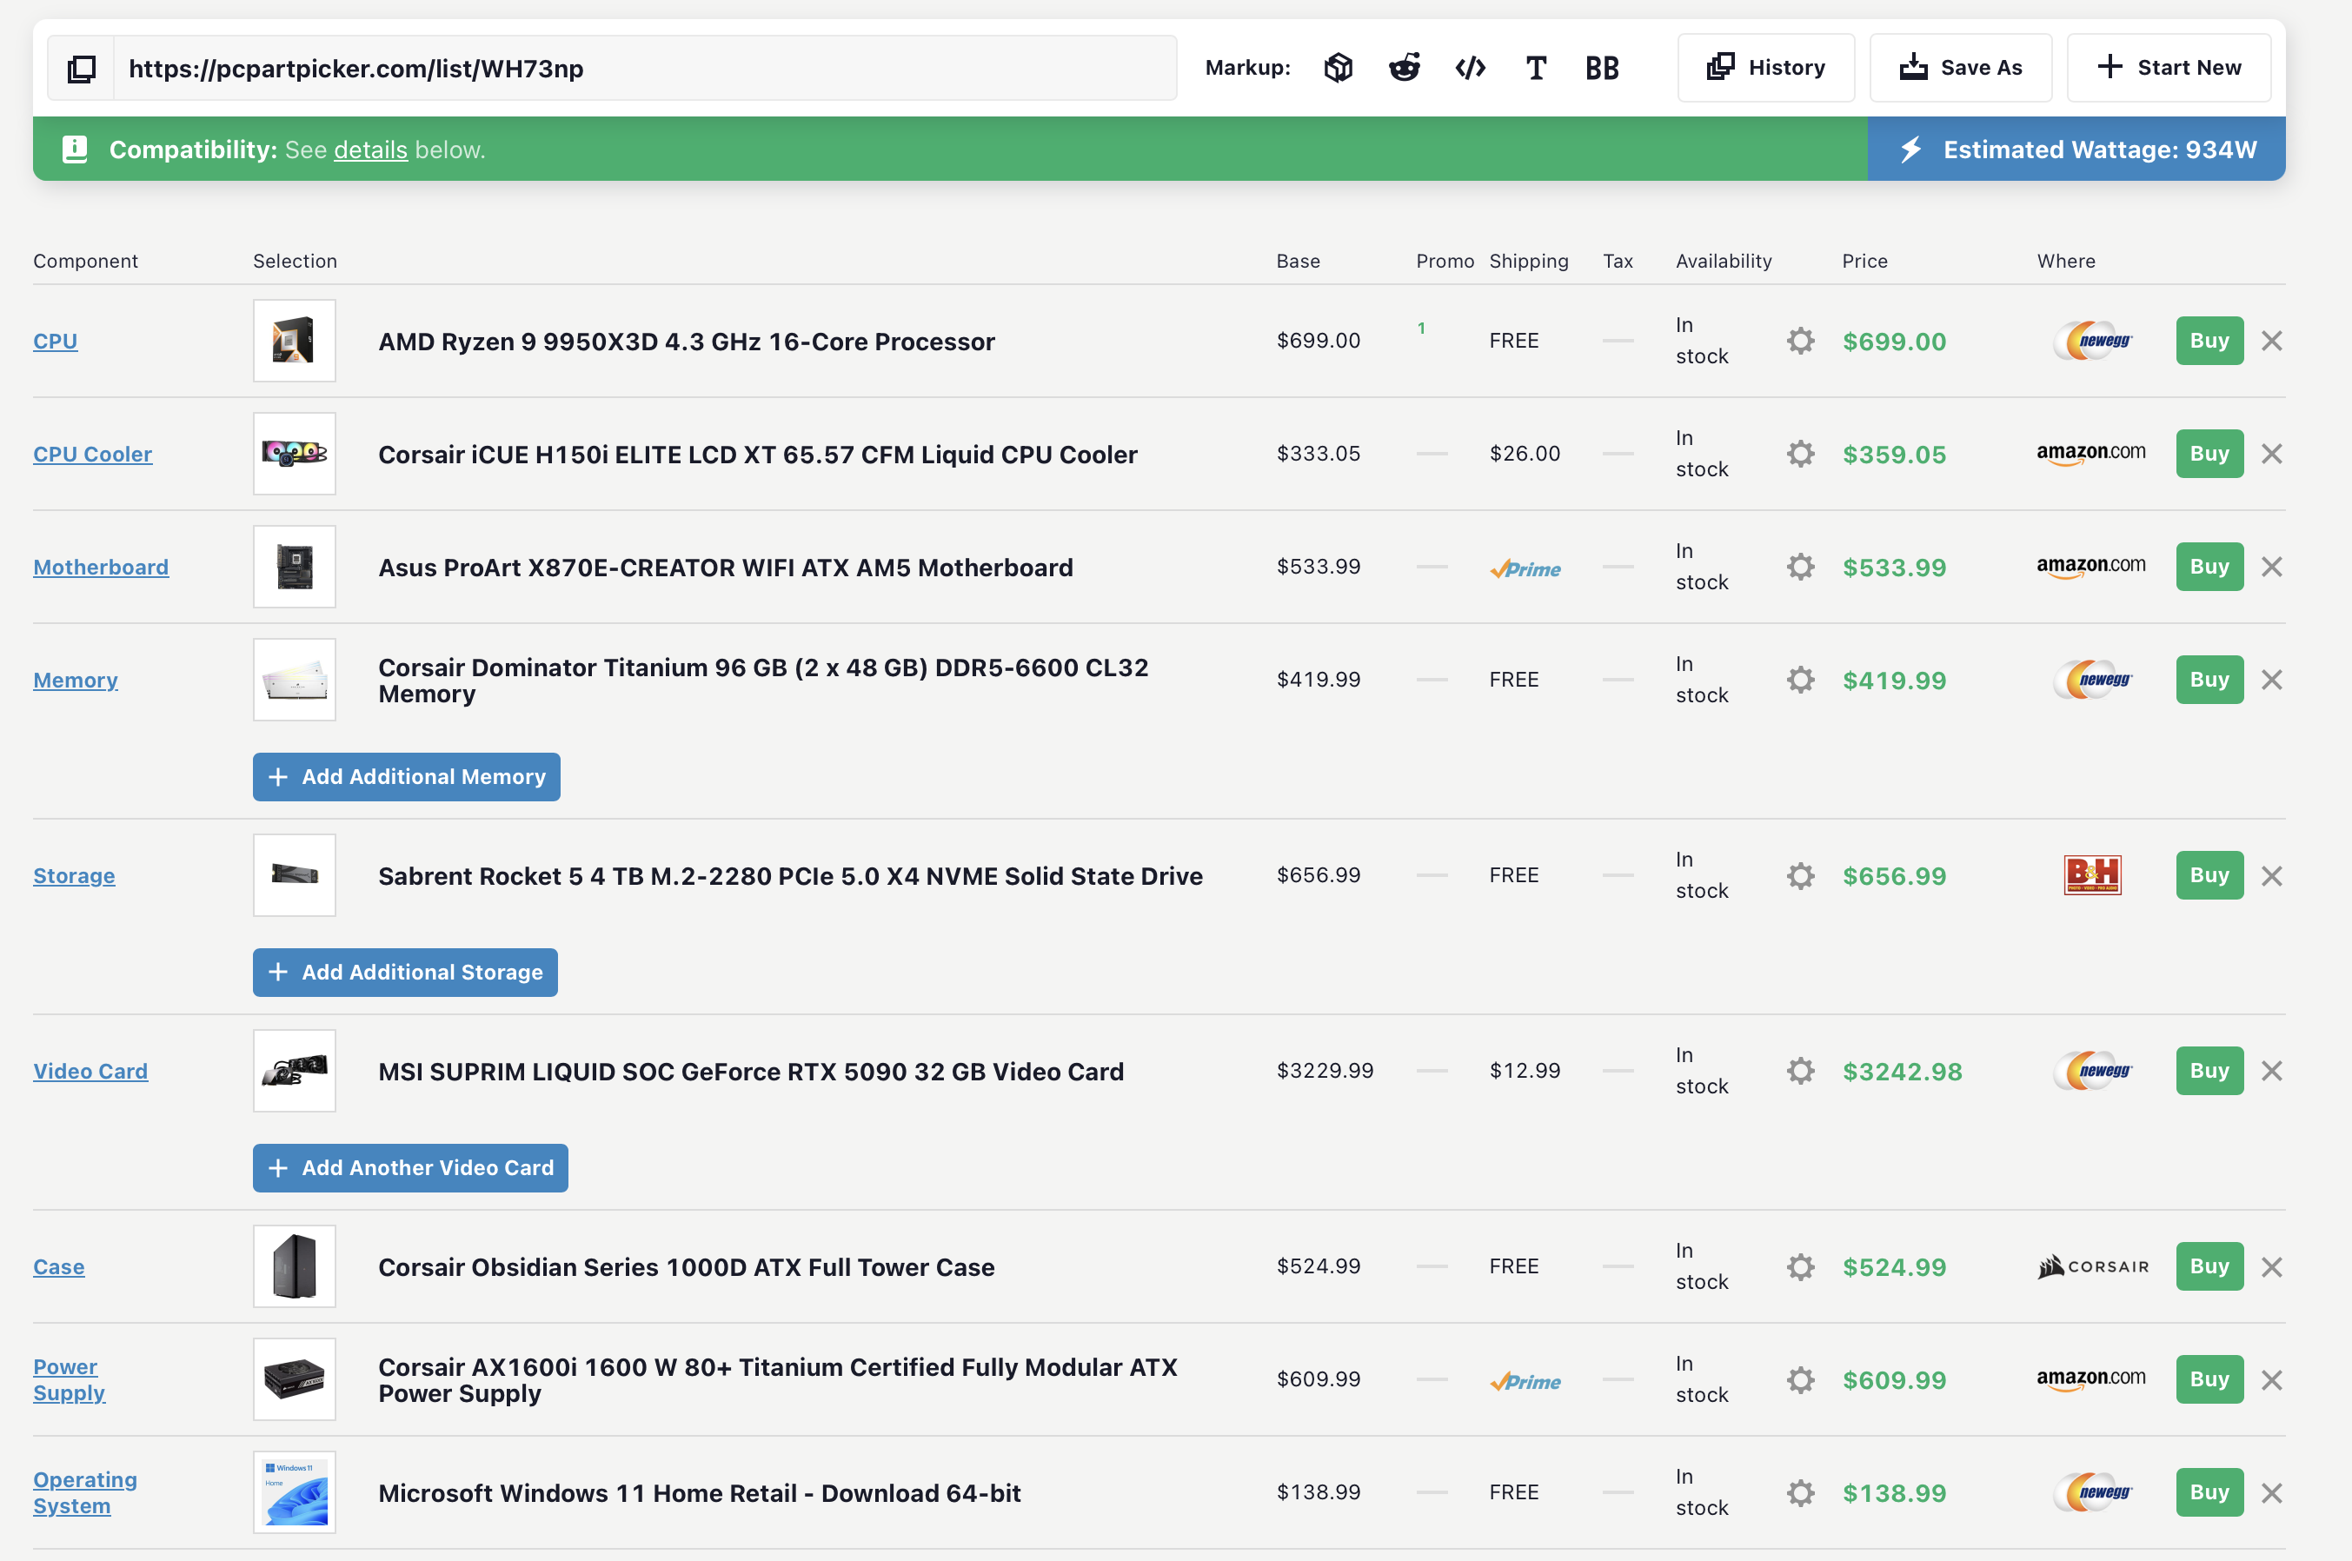Image resolution: width=2352 pixels, height=1561 pixels.
Task: Copy the part list URL icon
Action: (81, 68)
